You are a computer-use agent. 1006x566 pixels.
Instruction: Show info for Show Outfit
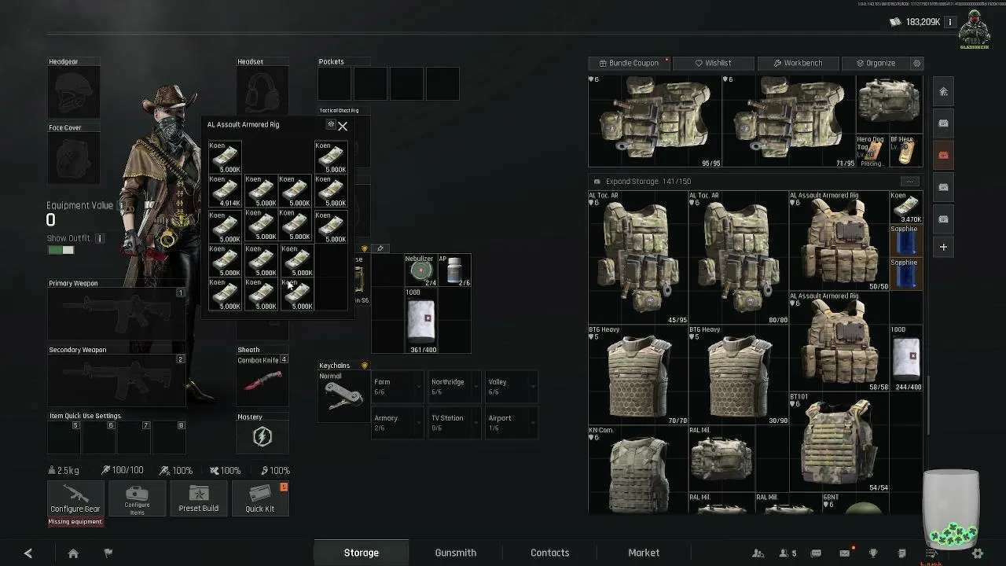(x=100, y=238)
